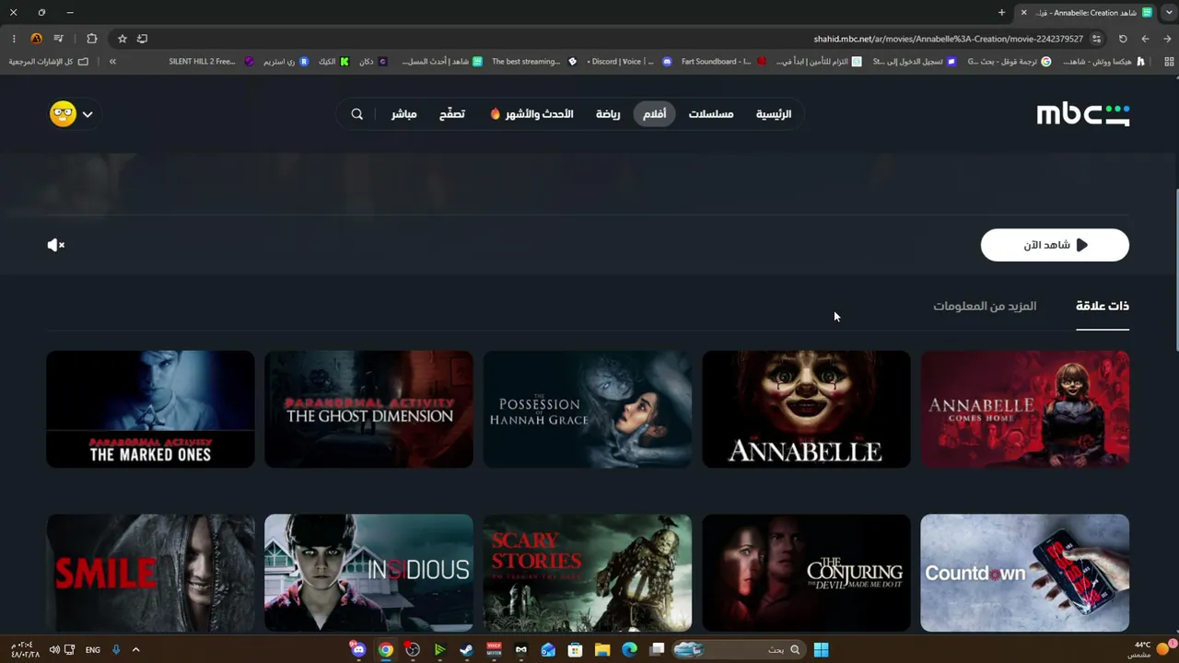Open the Countdown movie thumbnail
Image resolution: width=1179 pixels, height=663 pixels.
[1024, 573]
